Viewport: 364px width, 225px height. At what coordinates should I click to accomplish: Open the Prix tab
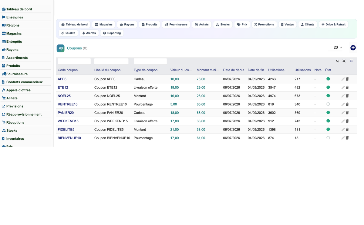[242, 25]
